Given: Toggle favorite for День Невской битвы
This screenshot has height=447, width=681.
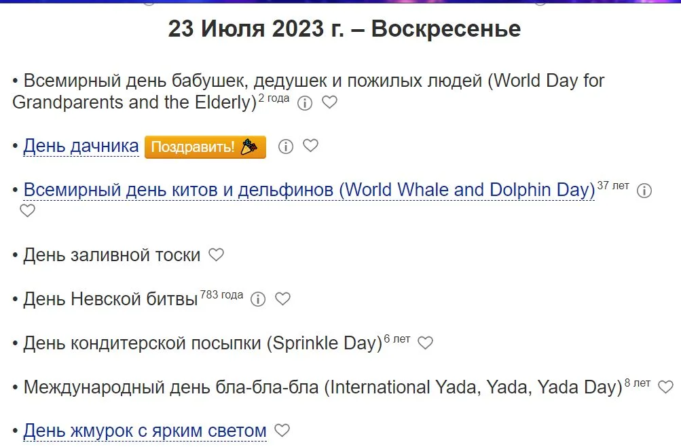Looking at the screenshot, I should 282,299.
